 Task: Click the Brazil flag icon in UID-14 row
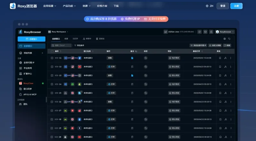click(x=73, y=84)
